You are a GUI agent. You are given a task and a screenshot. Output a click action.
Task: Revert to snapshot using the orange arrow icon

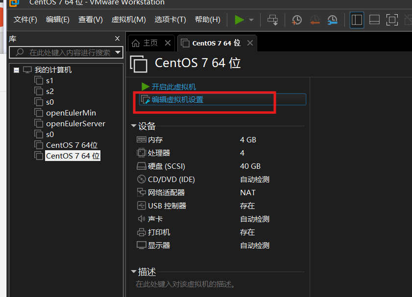click(x=315, y=20)
